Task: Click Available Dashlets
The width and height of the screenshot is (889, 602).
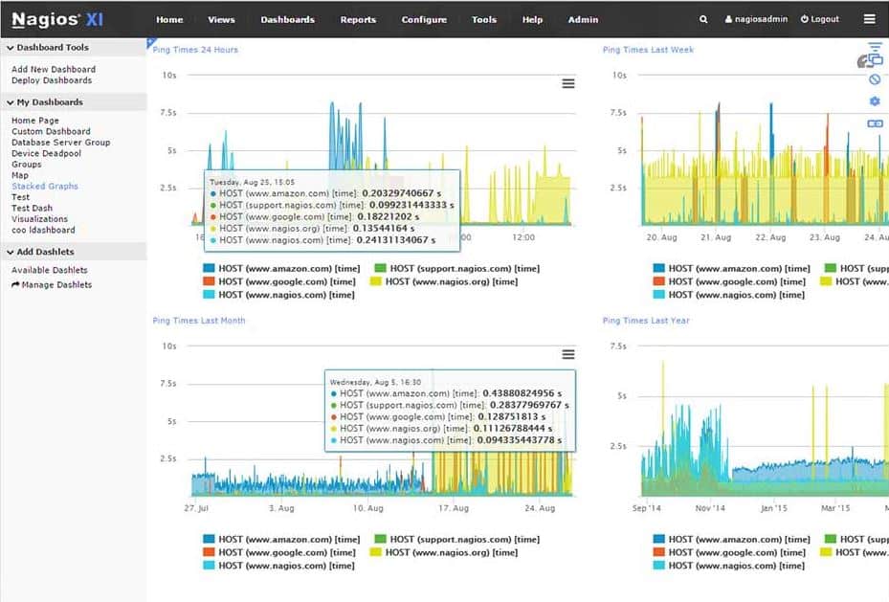Action: click(x=50, y=271)
